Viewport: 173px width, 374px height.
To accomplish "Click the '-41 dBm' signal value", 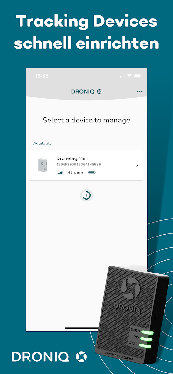I will [x=74, y=172].
